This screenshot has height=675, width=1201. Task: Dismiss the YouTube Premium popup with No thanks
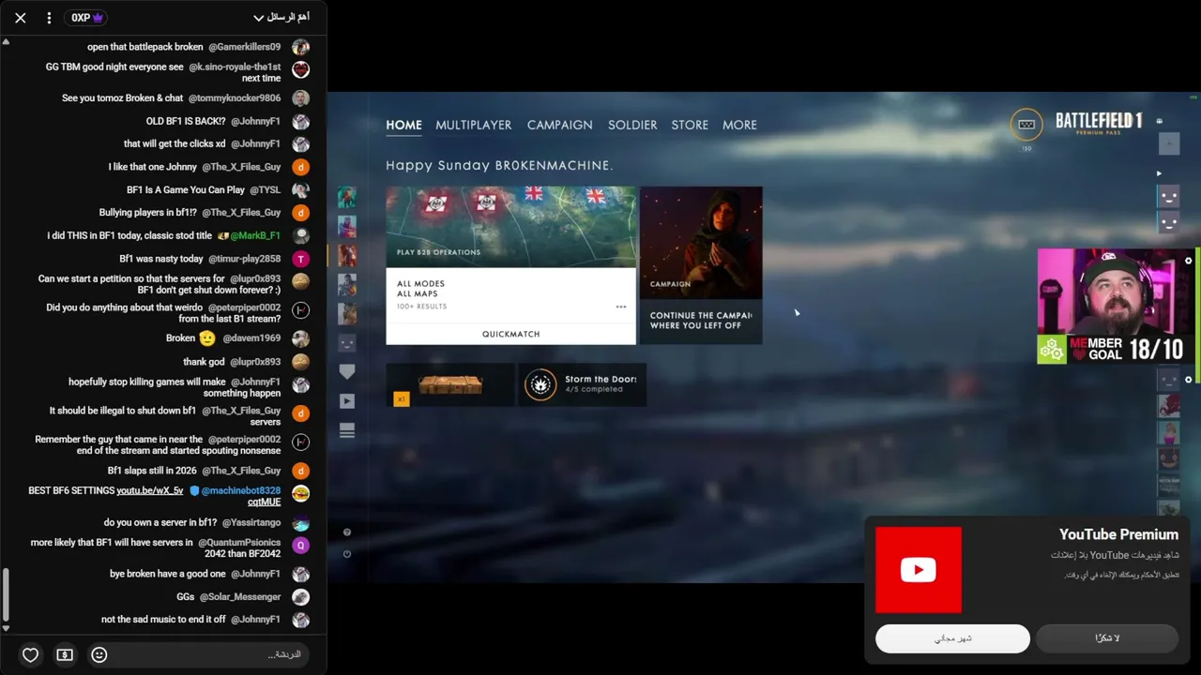[x=1107, y=638]
